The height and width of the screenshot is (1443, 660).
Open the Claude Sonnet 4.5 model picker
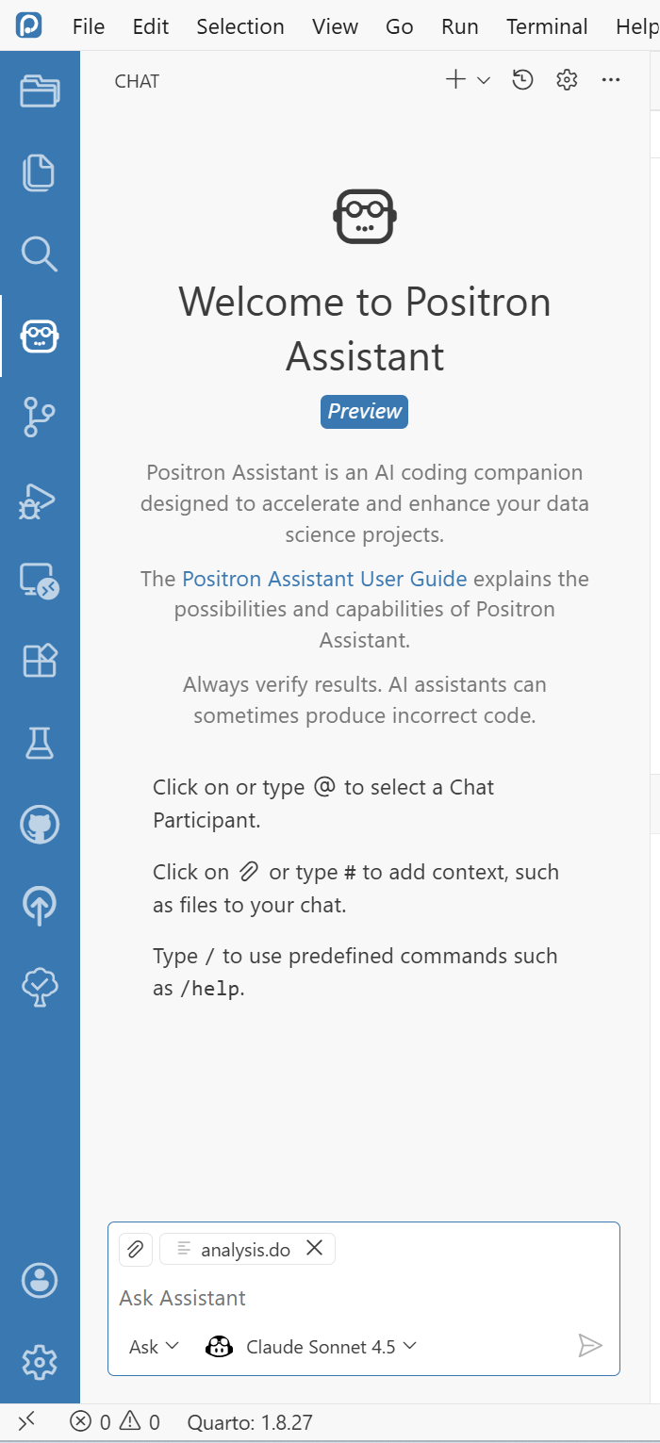coord(311,1346)
